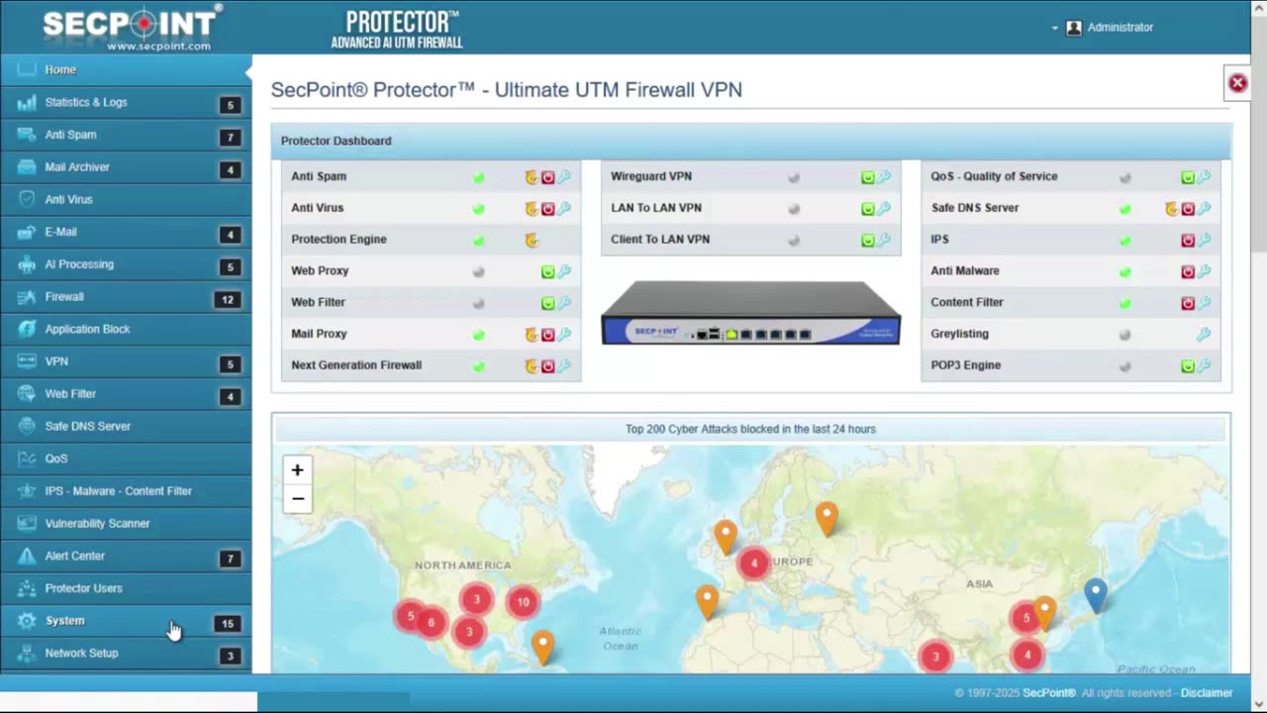The height and width of the screenshot is (713, 1267).
Task: Open Protector Users menu item
Action: (126, 588)
